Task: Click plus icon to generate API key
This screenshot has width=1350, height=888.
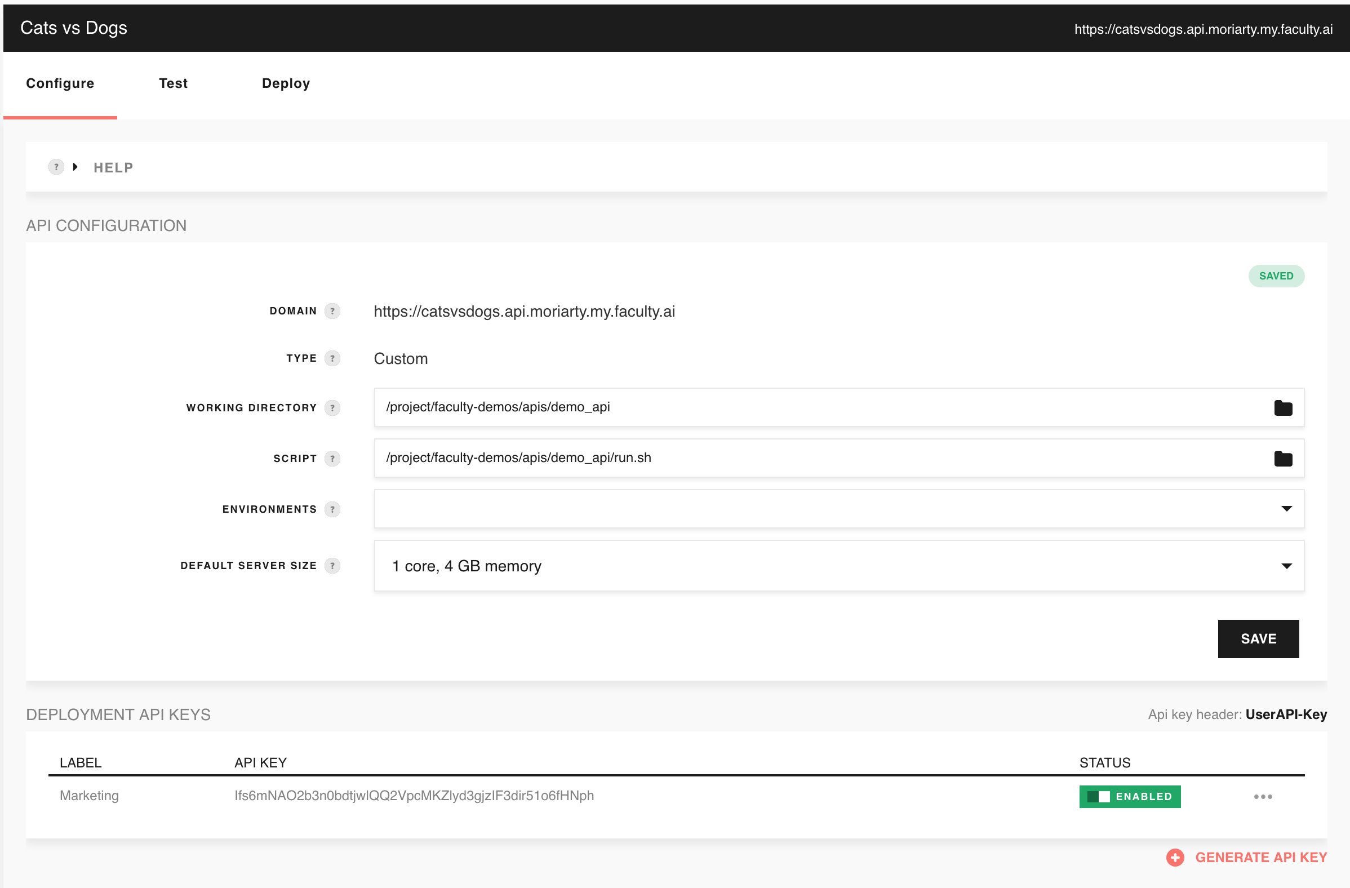Action: tap(1175, 857)
